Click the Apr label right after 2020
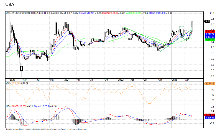Image resolution: width=219 pixels, height=140 pixels. [x=25, y=80]
